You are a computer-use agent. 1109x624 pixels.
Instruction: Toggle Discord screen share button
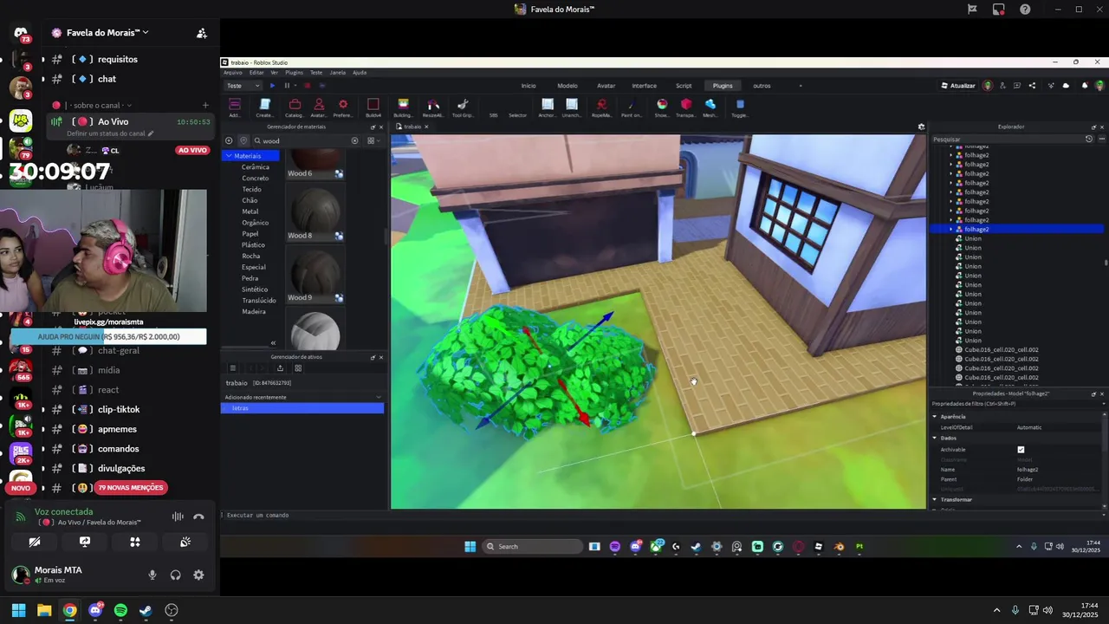coord(85,542)
